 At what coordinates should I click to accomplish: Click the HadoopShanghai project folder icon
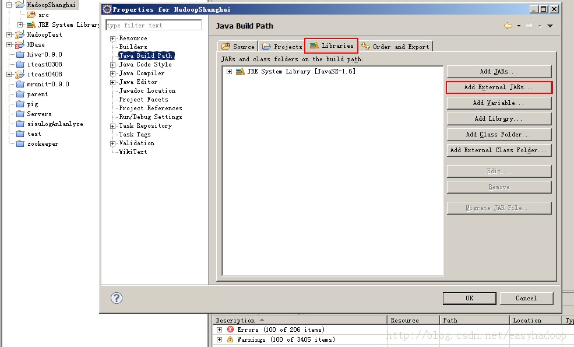pos(20,5)
